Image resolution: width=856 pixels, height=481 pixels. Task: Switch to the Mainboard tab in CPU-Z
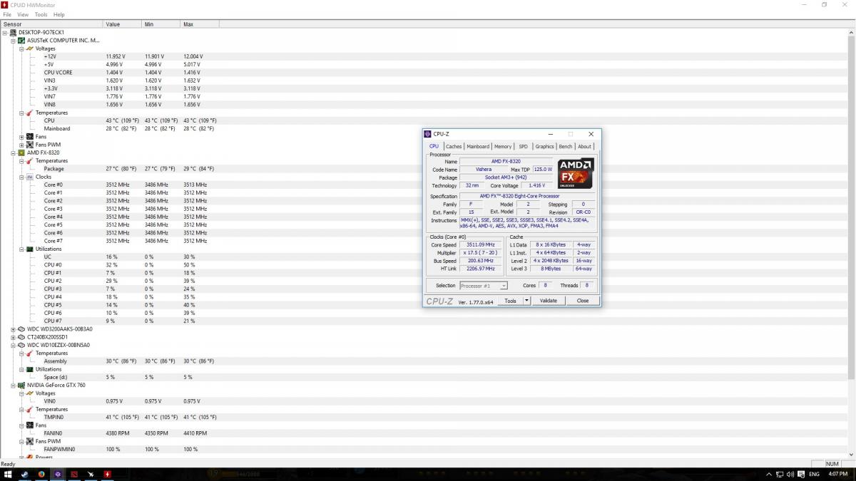478,146
